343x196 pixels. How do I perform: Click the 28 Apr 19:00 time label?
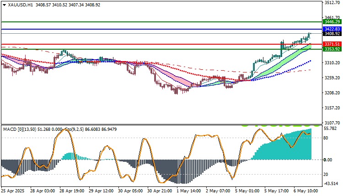point(72,191)
